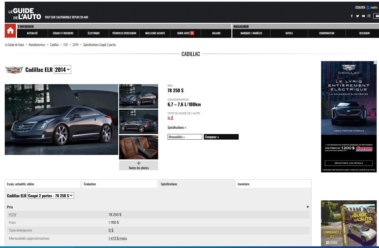379x248 pixels.
Task: Click Découvrez les détails in Lyriq ad
Action: [349, 163]
